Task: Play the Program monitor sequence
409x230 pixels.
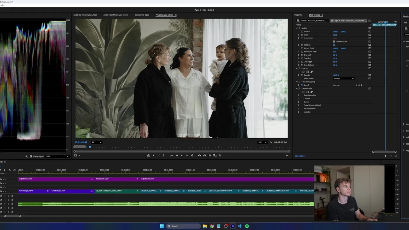Action: coord(181,155)
